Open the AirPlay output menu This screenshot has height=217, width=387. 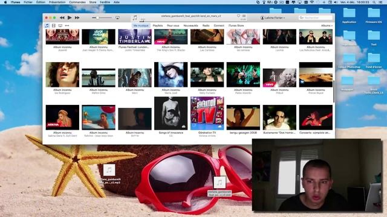point(117,17)
